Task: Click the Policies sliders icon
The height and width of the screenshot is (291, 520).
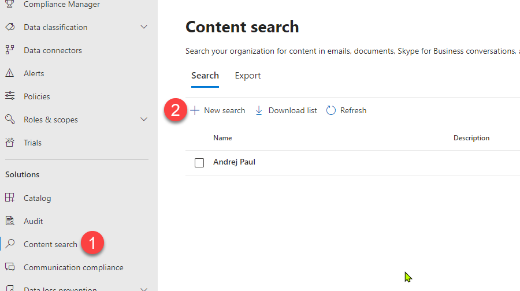Action: (x=10, y=96)
